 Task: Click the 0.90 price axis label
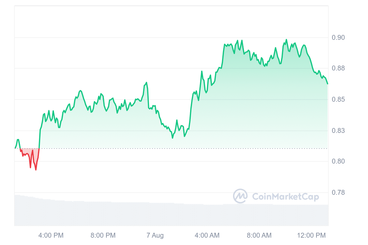pyautogui.click(x=338, y=38)
